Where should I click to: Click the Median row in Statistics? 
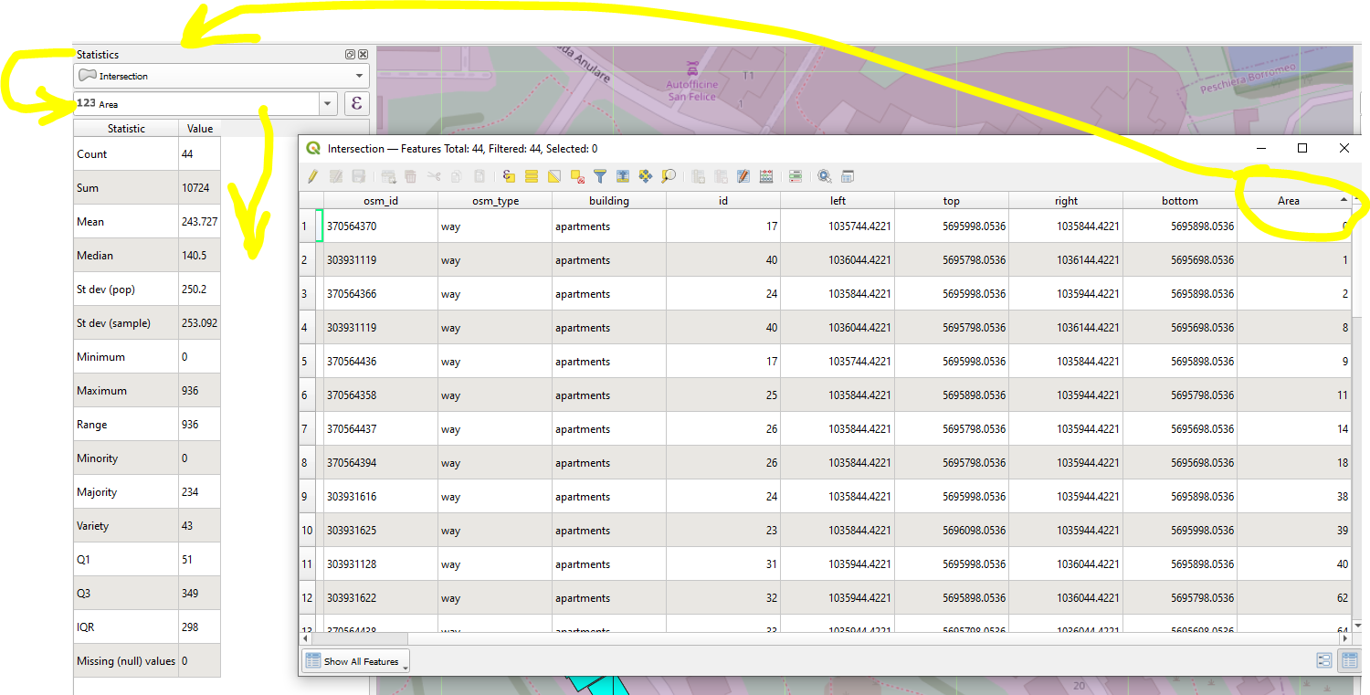point(147,256)
